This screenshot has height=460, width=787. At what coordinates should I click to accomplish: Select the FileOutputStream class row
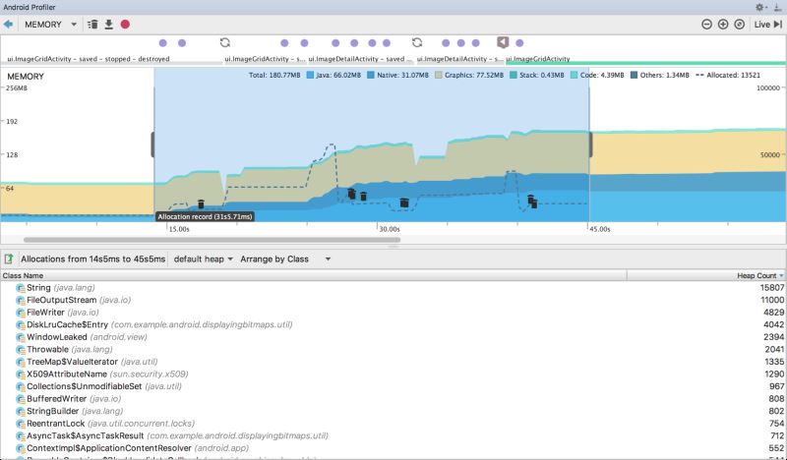393,300
